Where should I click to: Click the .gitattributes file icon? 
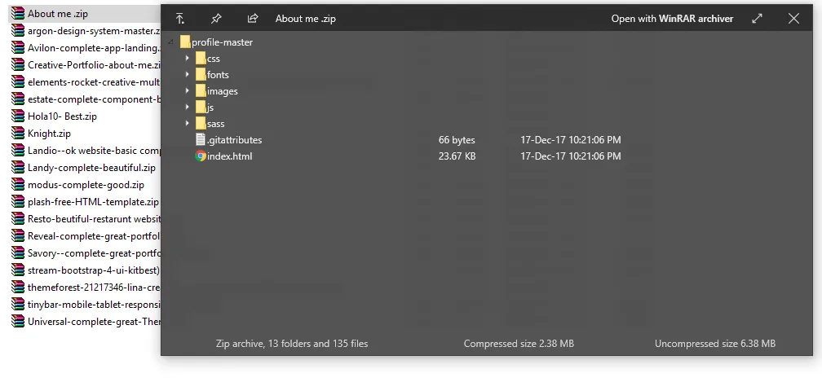[201, 139]
